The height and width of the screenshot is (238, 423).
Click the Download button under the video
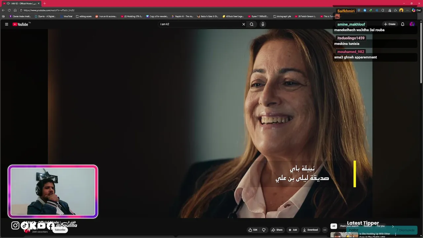310,230
